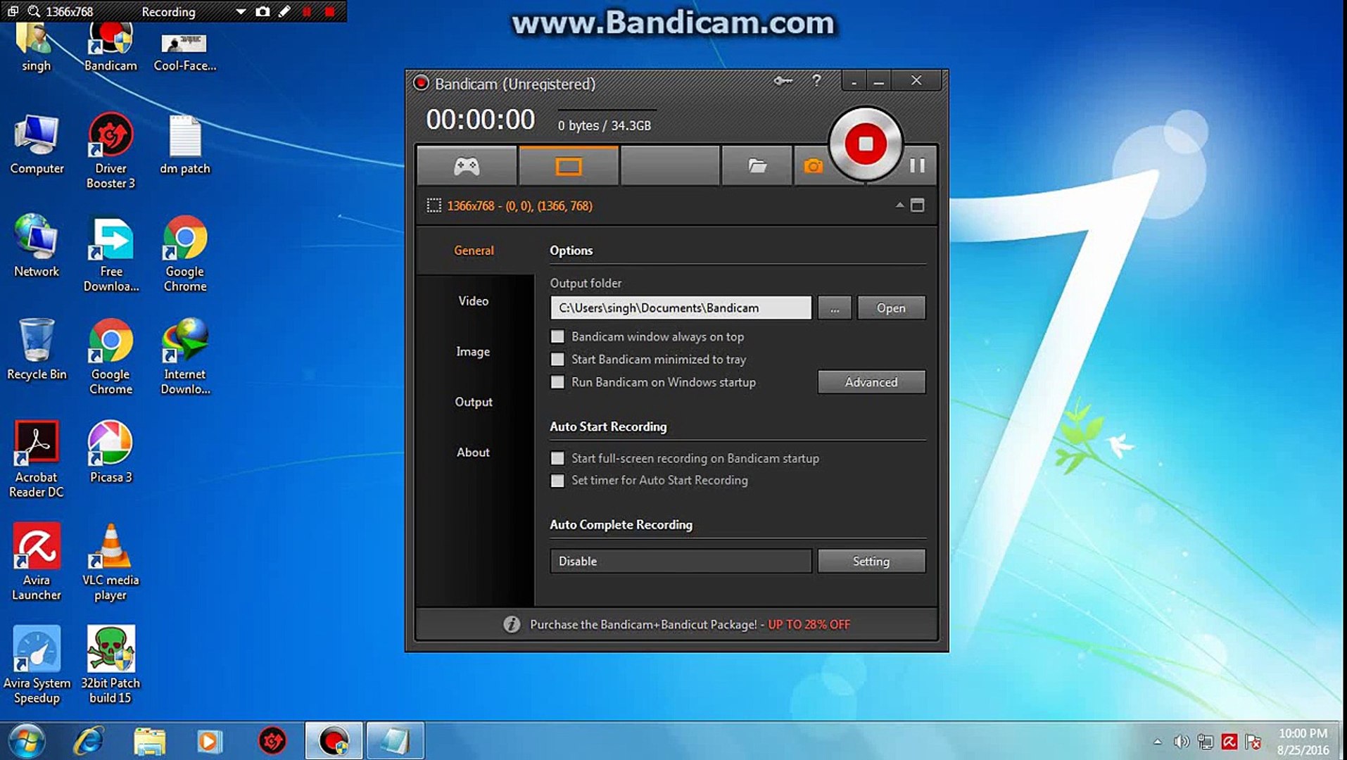Check Start full-screen recording on Bandicam startup

(x=557, y=458)
